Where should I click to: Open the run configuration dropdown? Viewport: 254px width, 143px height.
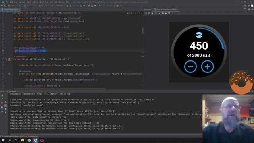pyautogui.click(x=30, y=6)
